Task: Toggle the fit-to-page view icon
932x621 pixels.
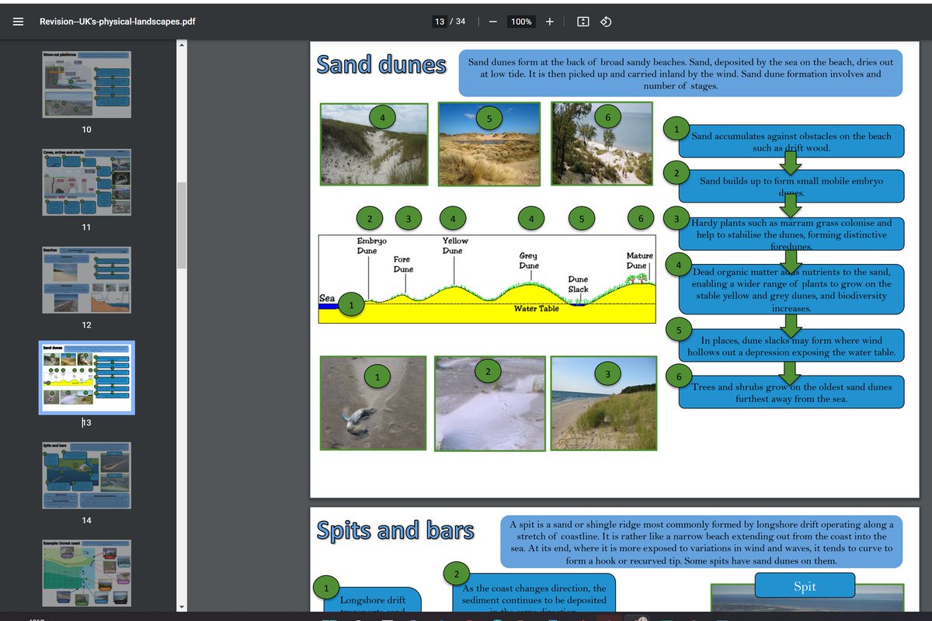Action: [x=582, y=22]
